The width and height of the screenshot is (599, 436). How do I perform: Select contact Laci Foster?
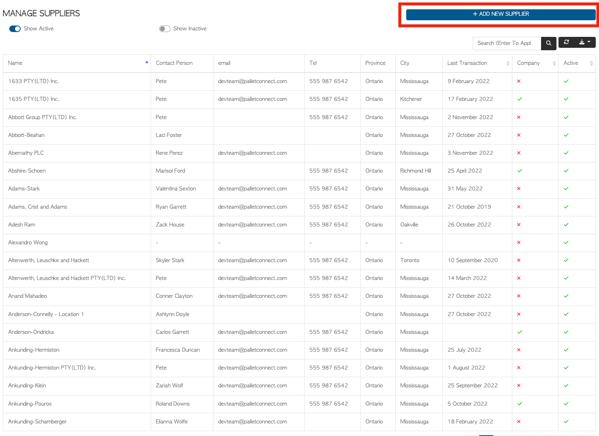click(x=169, y=135)
